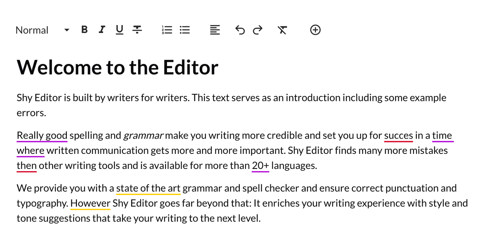
Task: Click the circled plus insert button
Action: click(316, 30)
